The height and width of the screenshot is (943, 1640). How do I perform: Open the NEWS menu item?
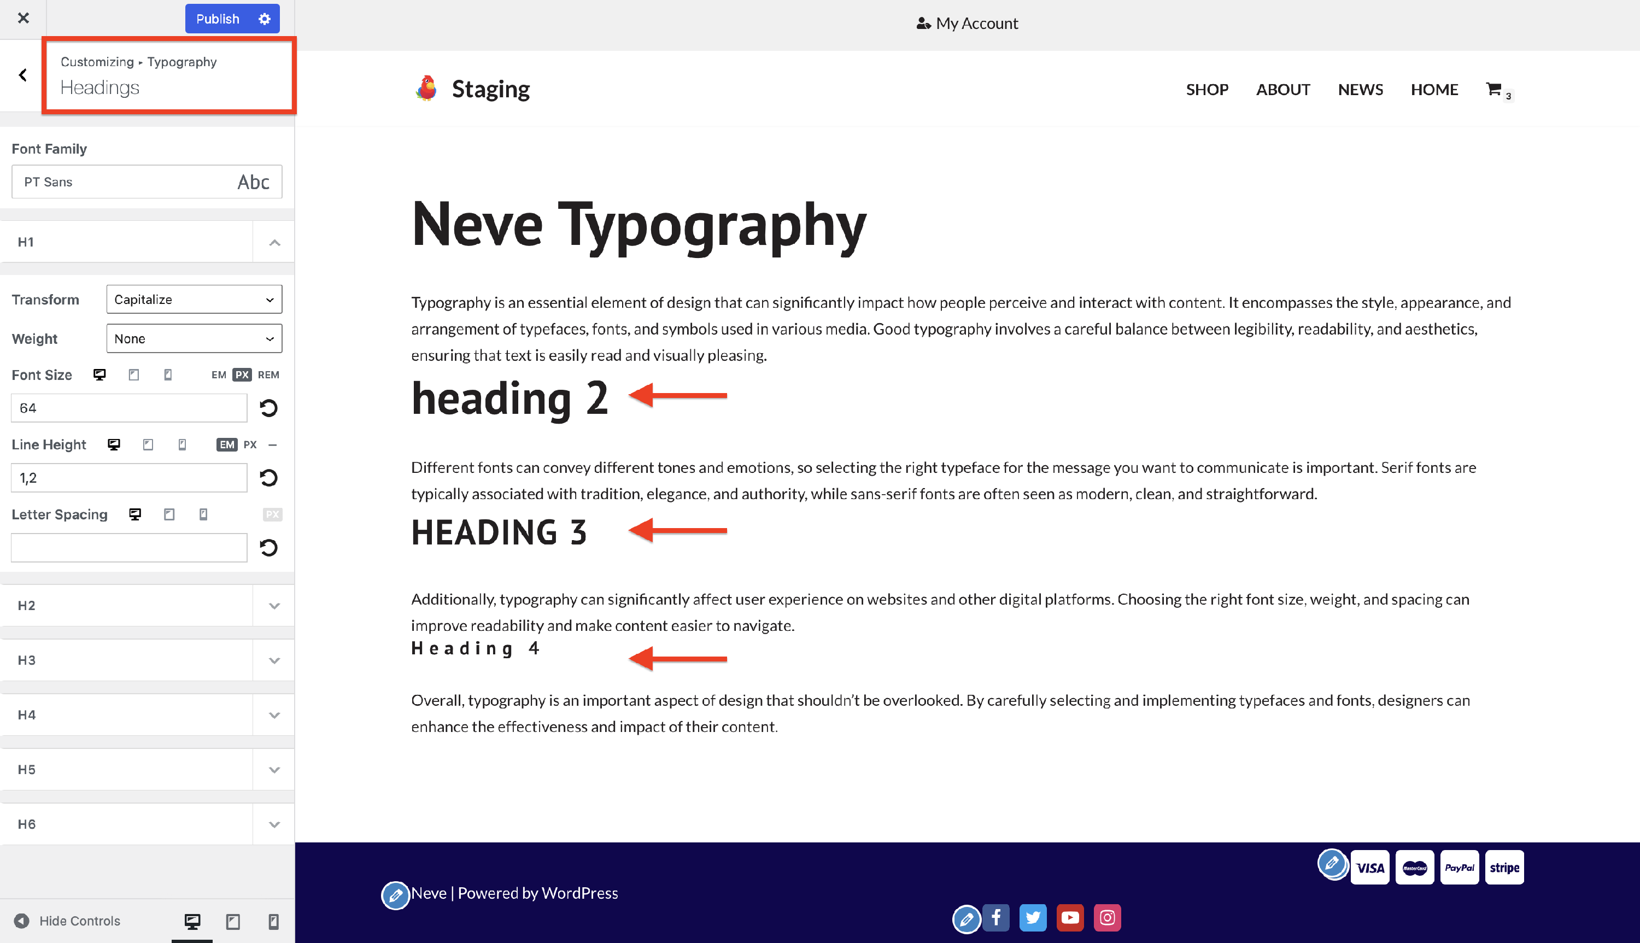click(x=1360, y=89)
